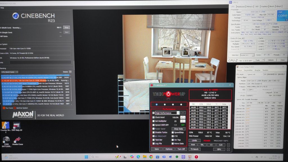Enable the Disable Turbo checkbox
The height and width of the screenshot is (162, 288).
[153, 132]
